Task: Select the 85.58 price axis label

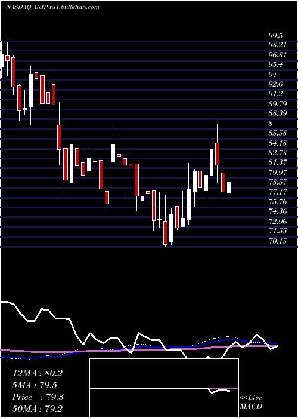Action: [x=277, y=133]
